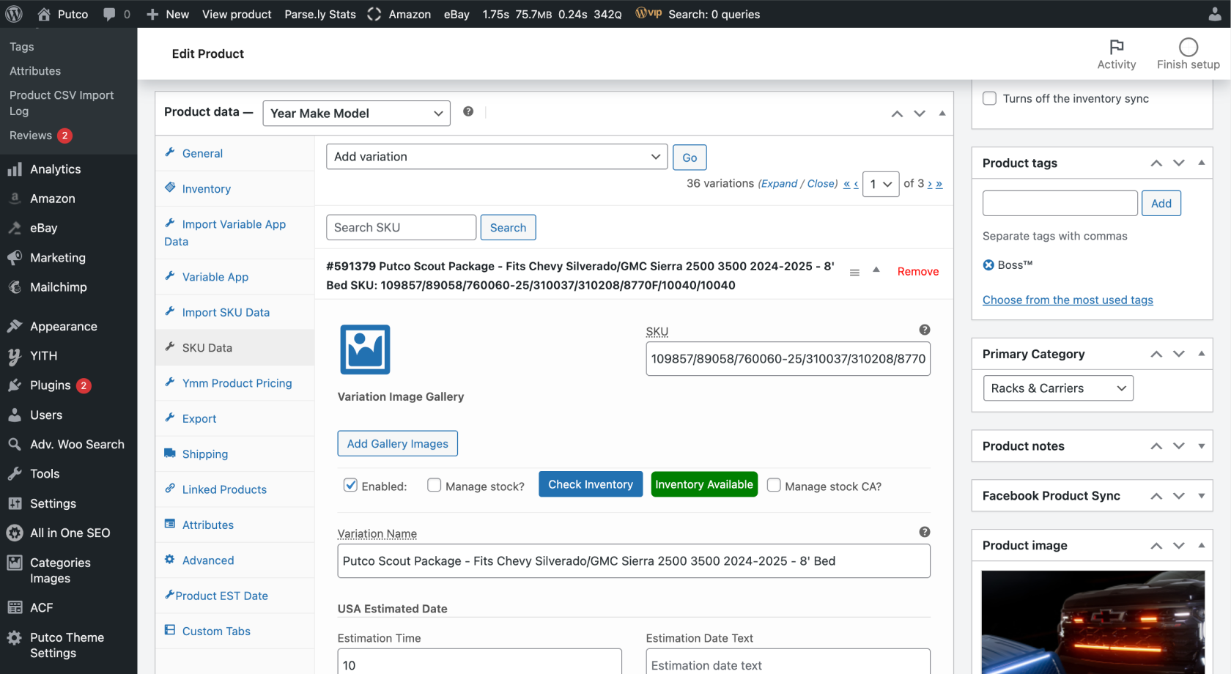Open the Add variation dropdown
The width and height of the screenshot is (1231, 674).
pos(496,157)
